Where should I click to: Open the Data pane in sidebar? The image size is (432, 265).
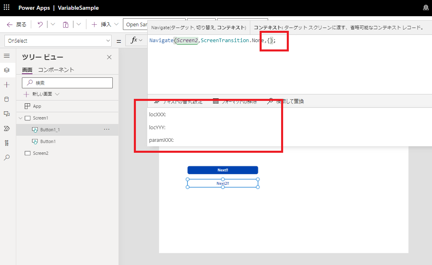(x=7, y=99)
